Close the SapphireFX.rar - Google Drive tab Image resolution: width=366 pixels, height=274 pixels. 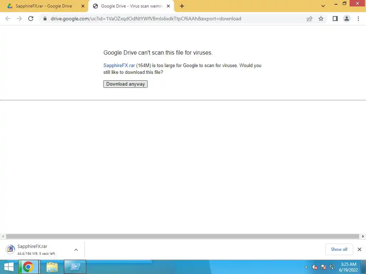(x=83, y=6)
